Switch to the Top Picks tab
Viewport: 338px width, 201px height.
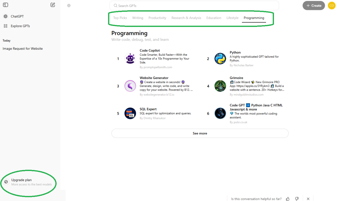pyautogui.click(x=120, y=18)
